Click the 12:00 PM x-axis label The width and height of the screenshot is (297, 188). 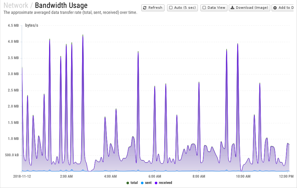point(286,176)
